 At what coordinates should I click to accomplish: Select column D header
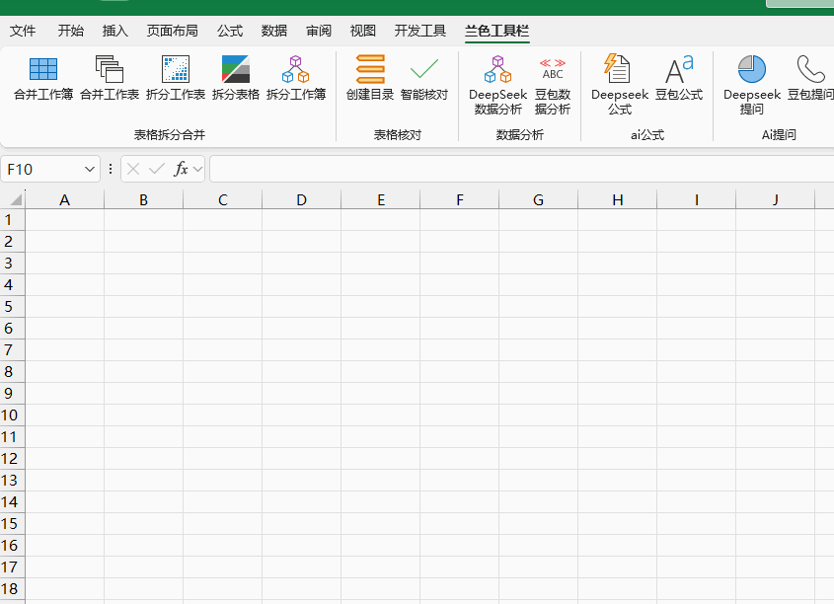pos(302,200)
